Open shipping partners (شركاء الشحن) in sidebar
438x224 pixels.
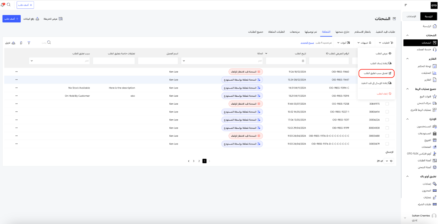pyautogui.click(x=427, y=103)
